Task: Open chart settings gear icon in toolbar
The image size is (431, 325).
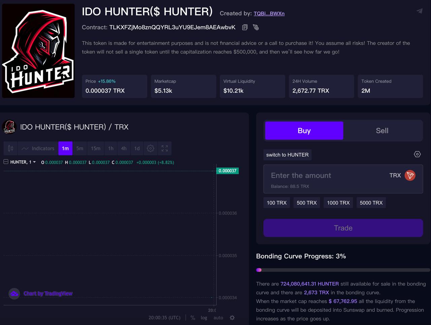Action: [x=151, y=148]
